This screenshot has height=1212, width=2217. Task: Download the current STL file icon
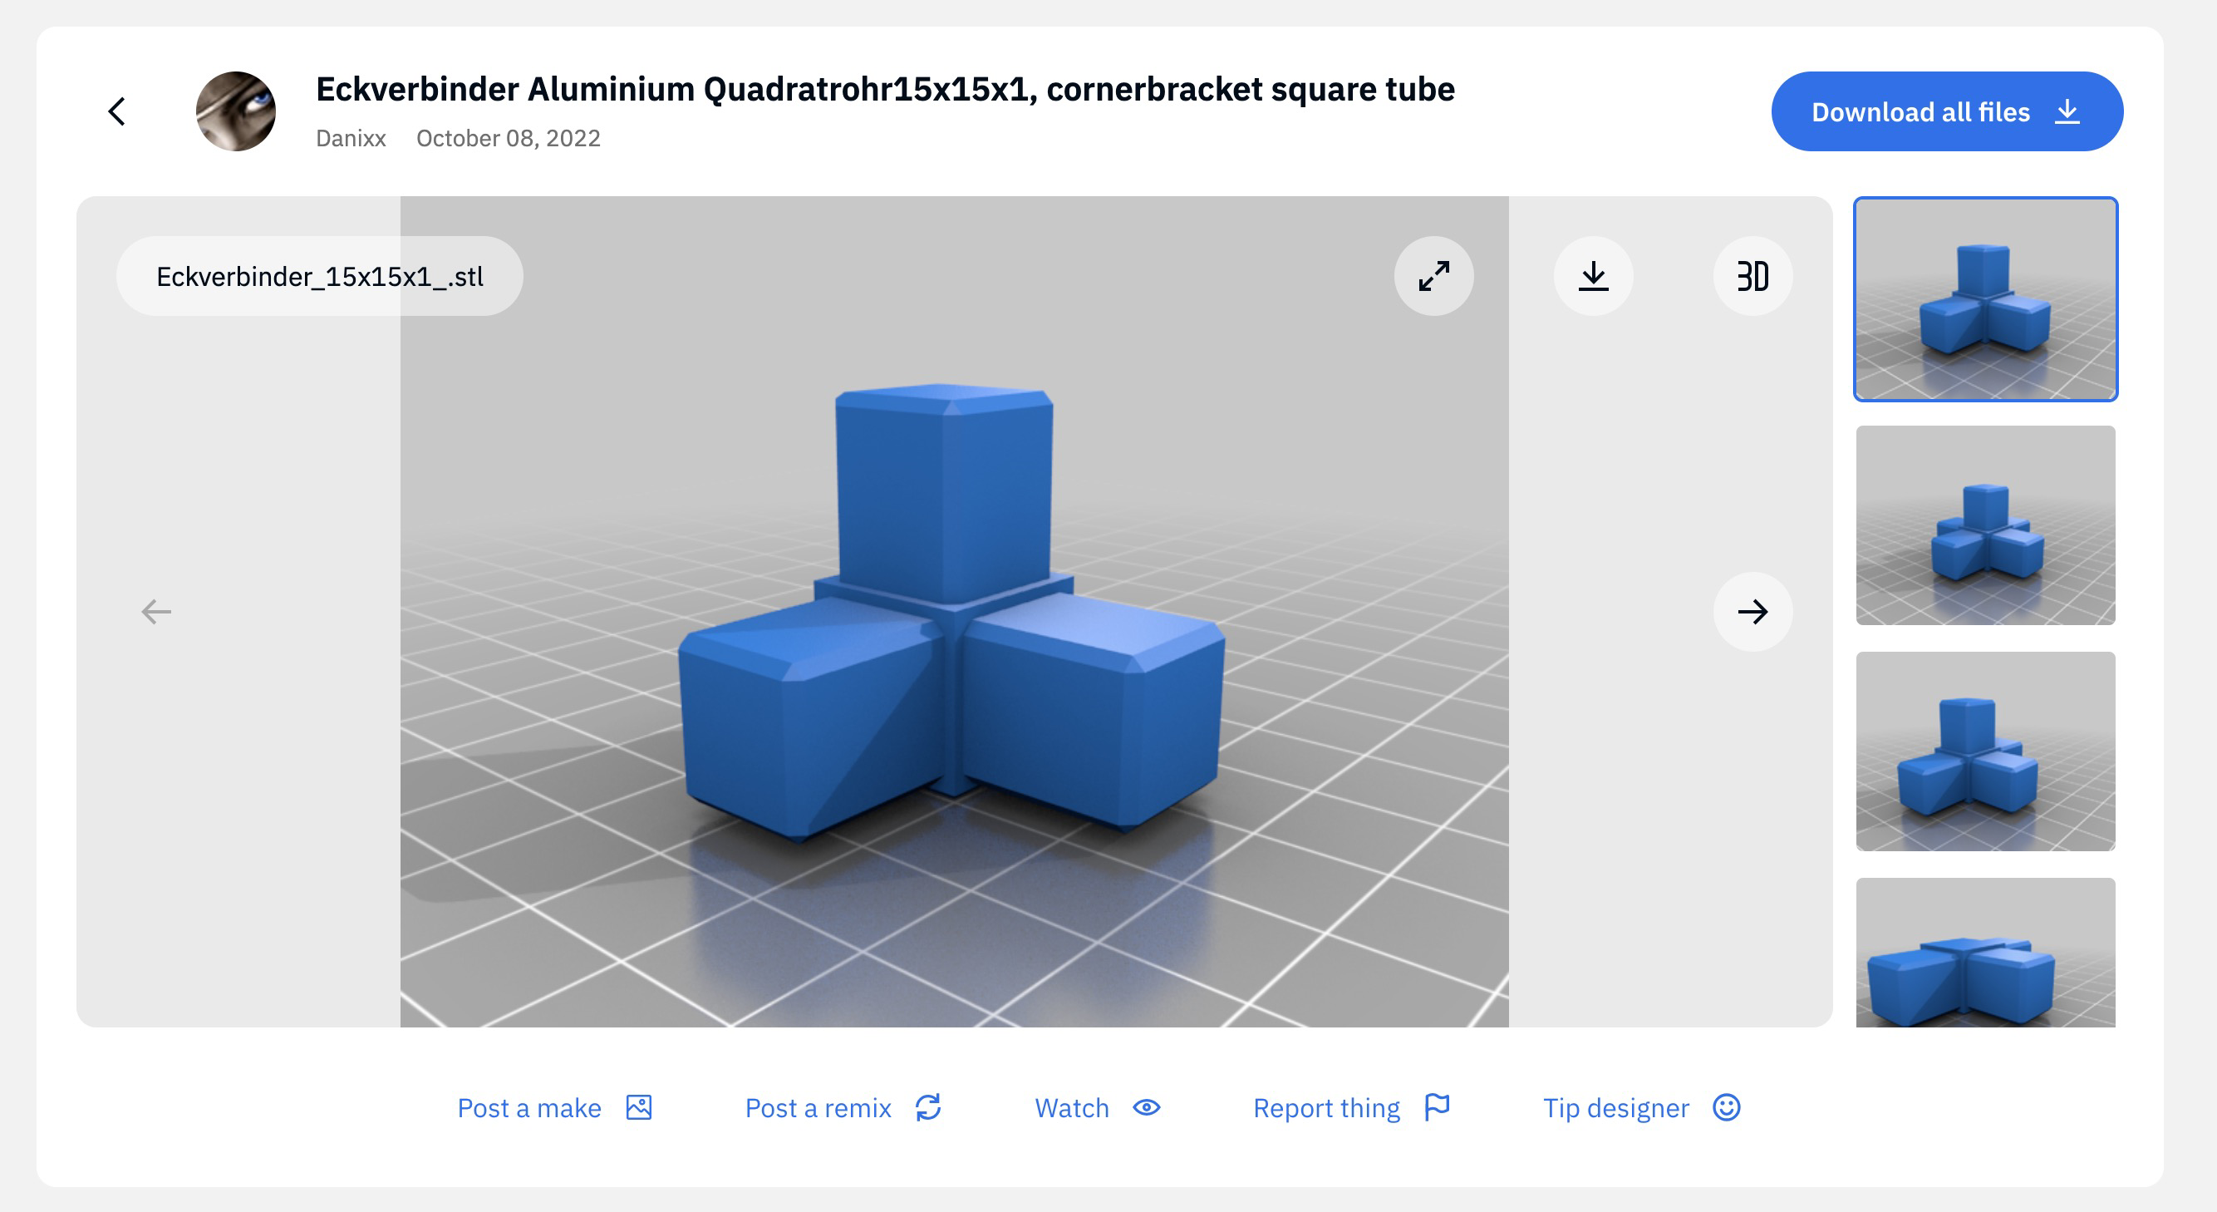point(1593,276)
